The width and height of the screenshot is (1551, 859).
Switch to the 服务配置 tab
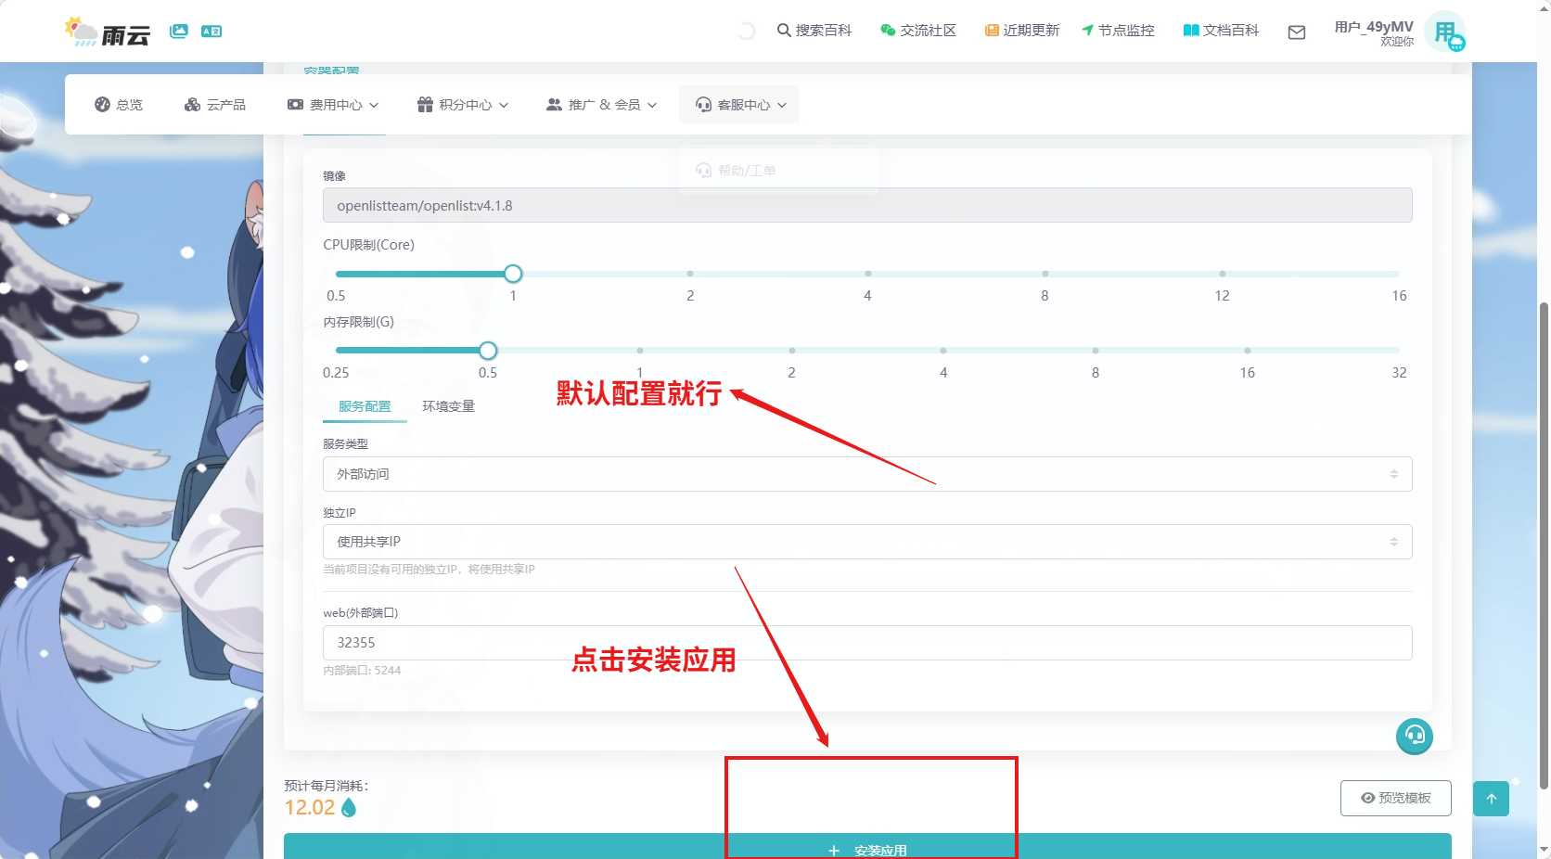(x=365, y=406)
